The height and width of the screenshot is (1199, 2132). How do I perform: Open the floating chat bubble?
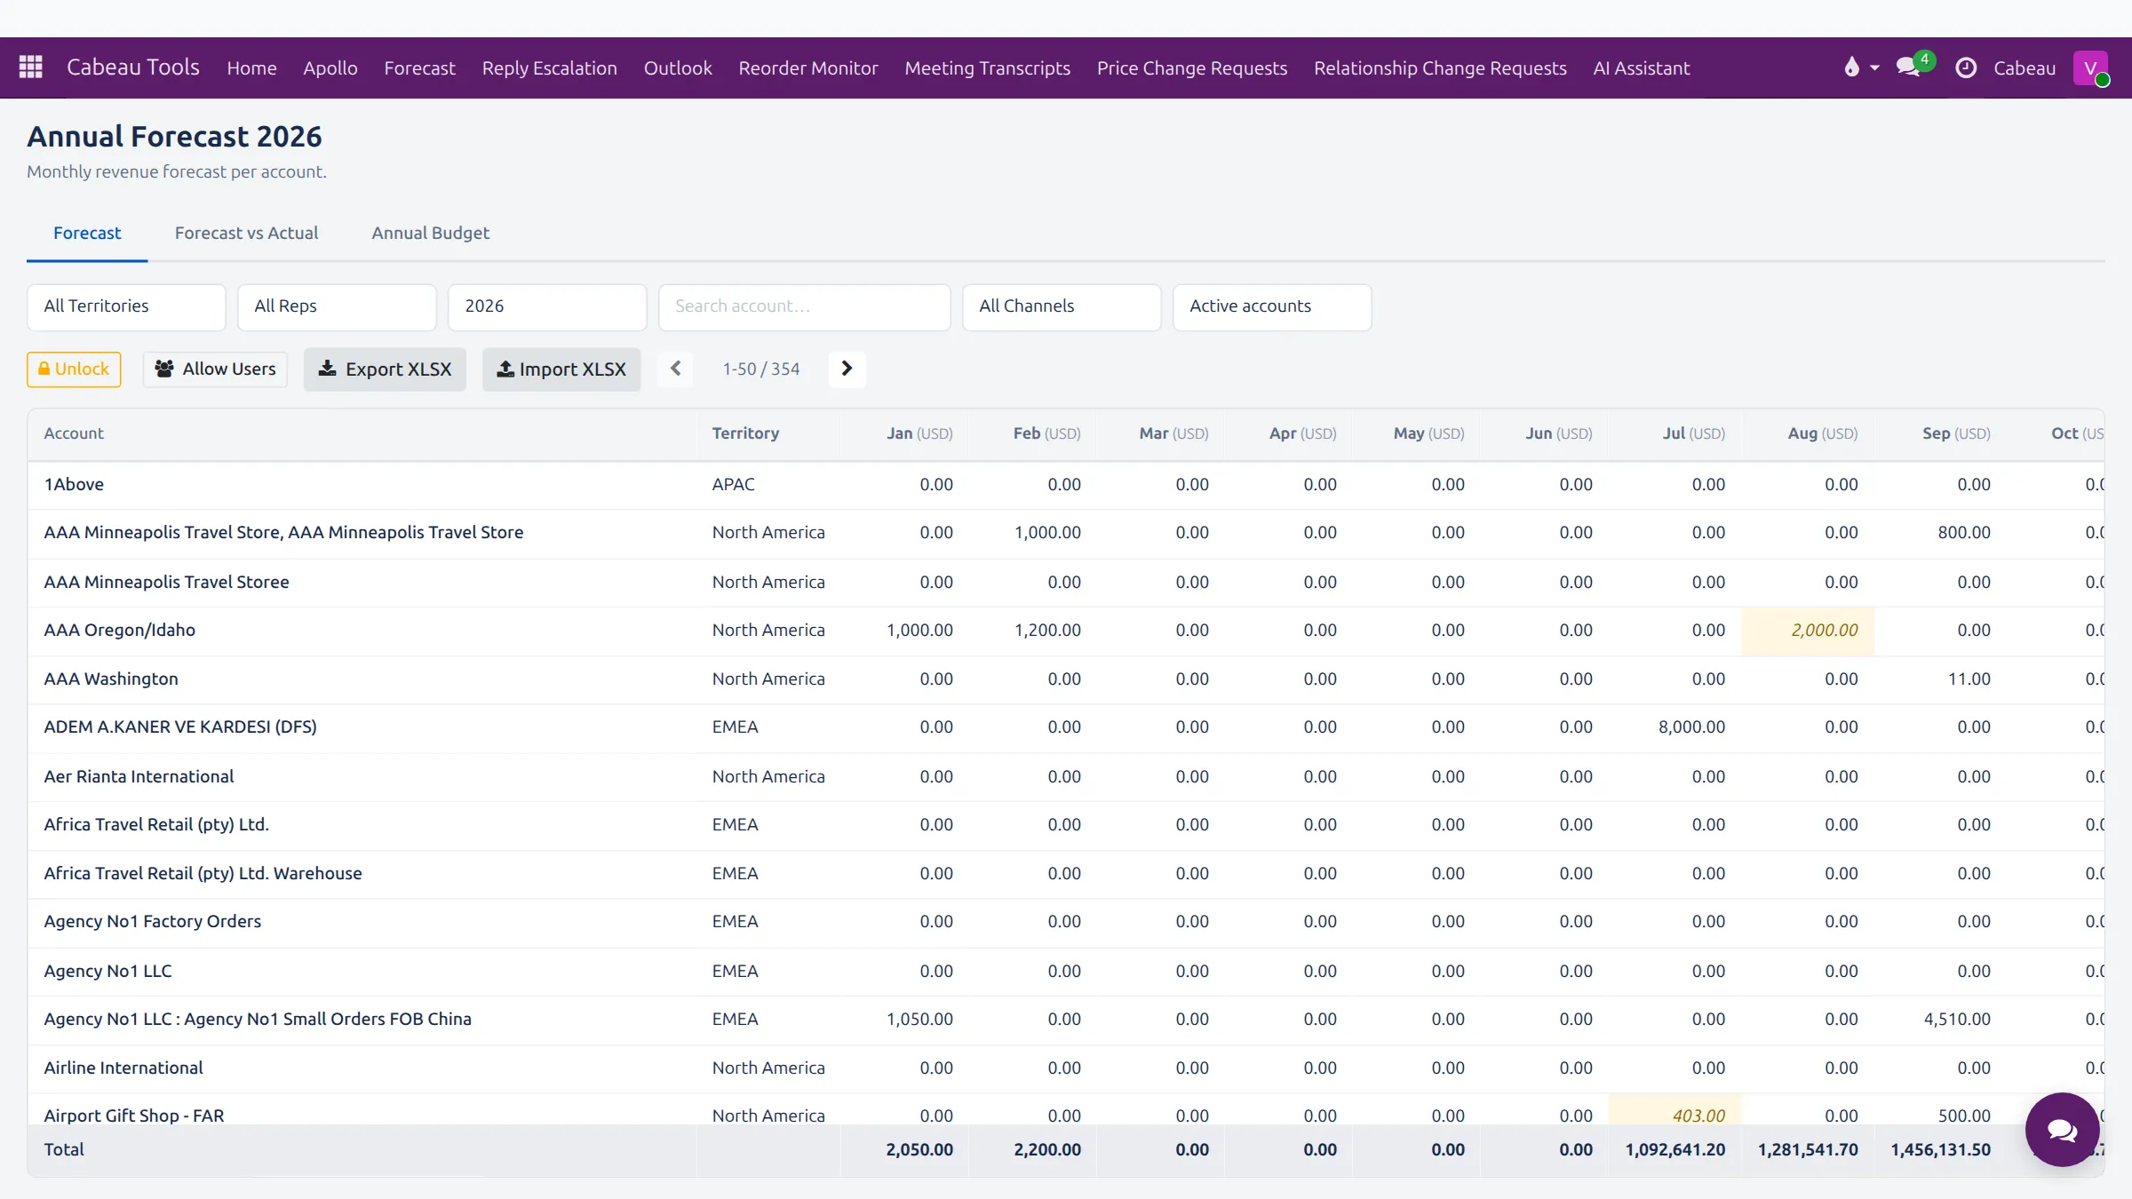coord(2062,1129)
